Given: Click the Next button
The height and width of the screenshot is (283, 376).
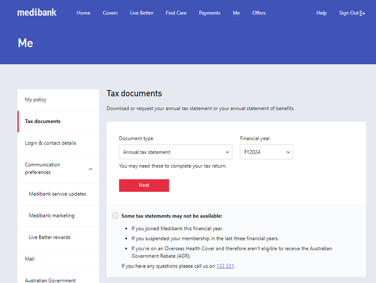Looking at the screenshot, I should click(x=144, y=185).
